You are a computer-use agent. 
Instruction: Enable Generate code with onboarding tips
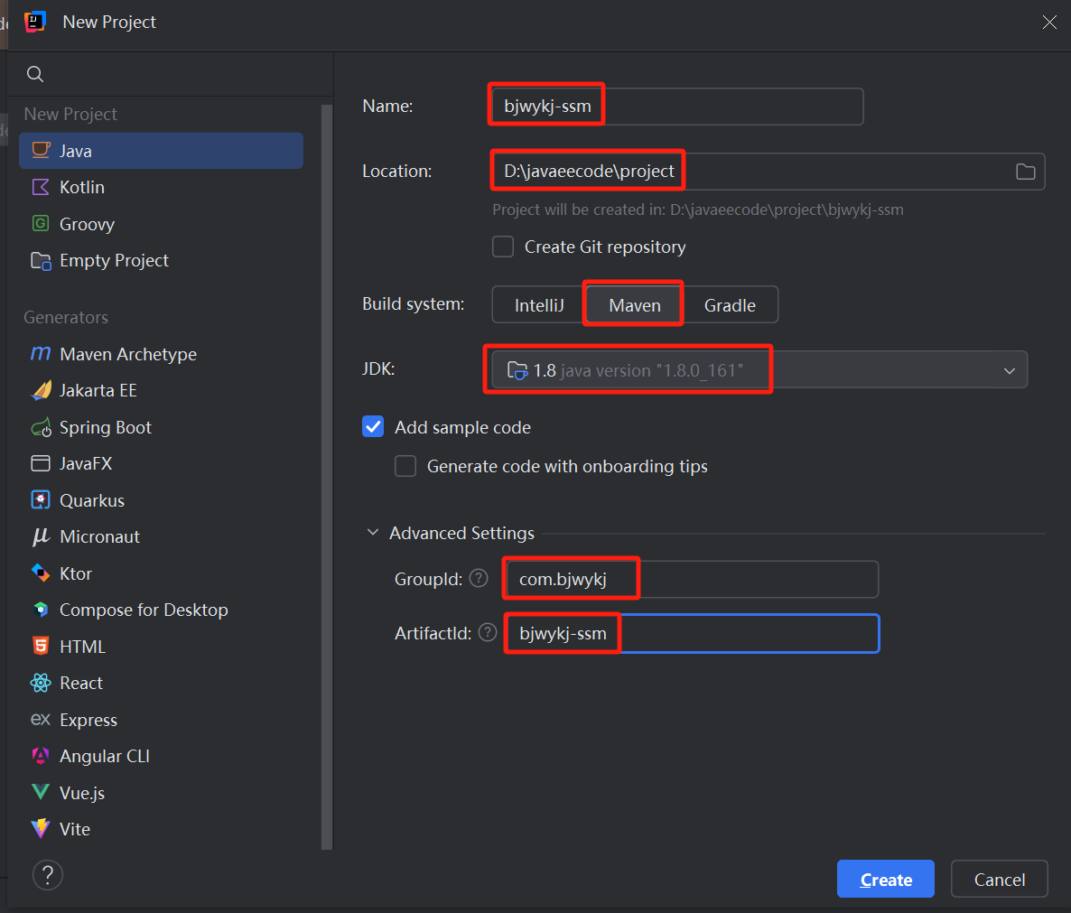405,466
